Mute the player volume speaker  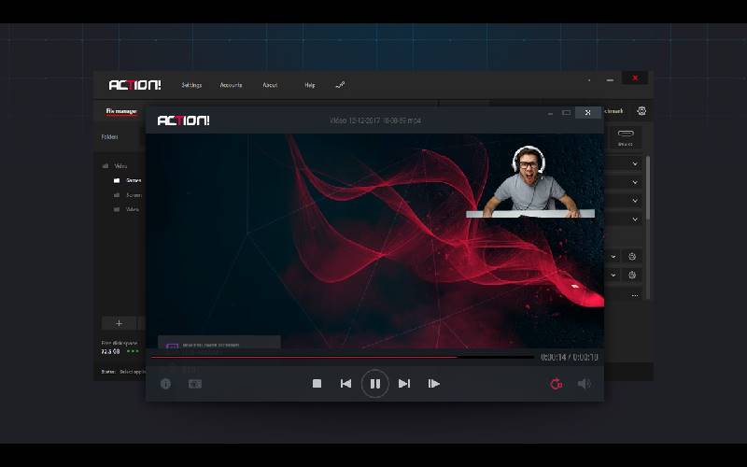pyautogui.click(x=584, y=384)
